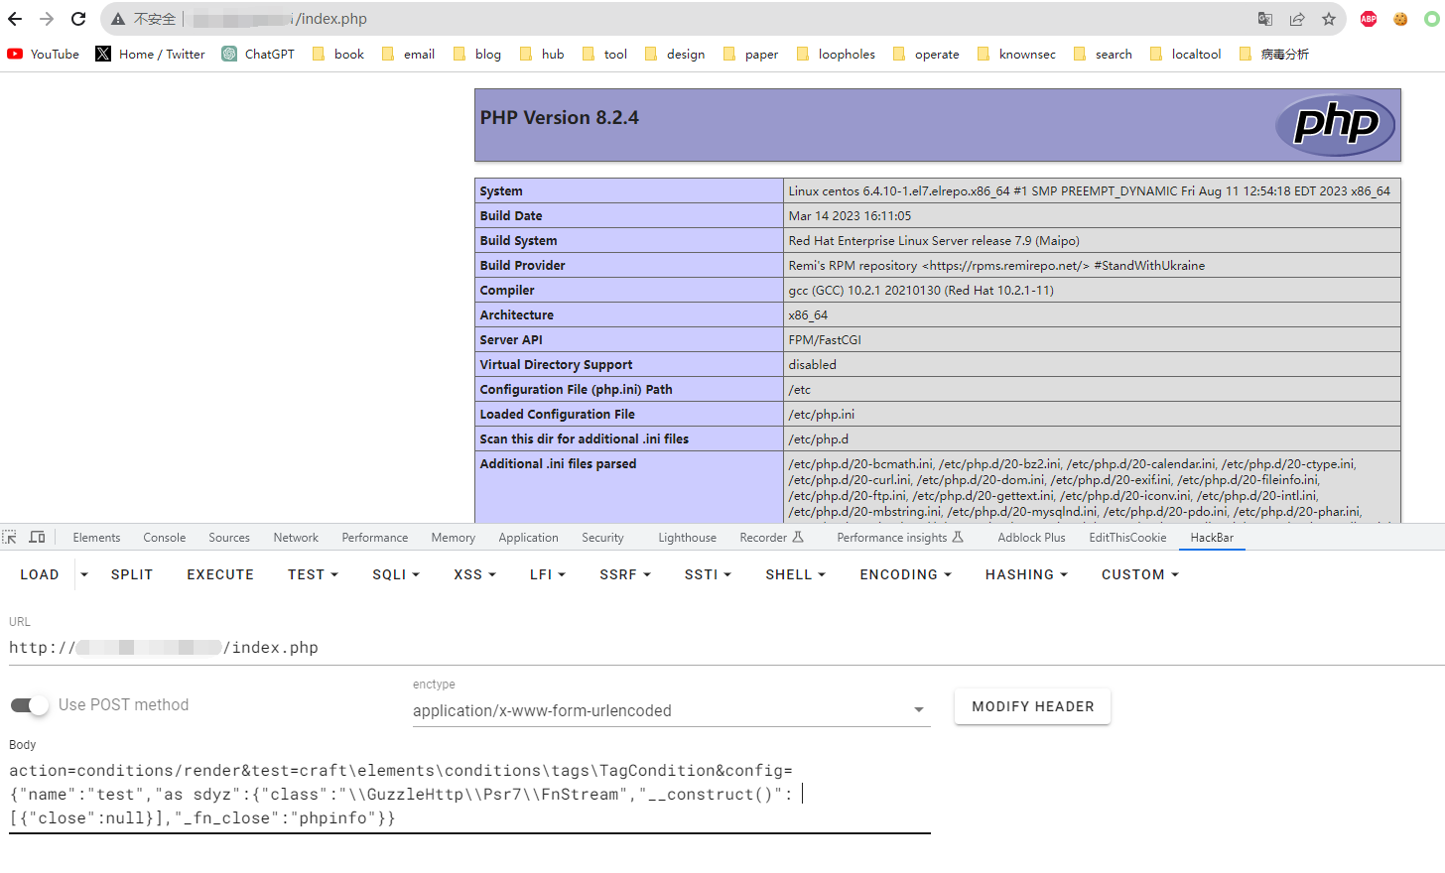Click the MODIFY HEADER button
Screen dimensions: 1445x873
pos(1032,706)
